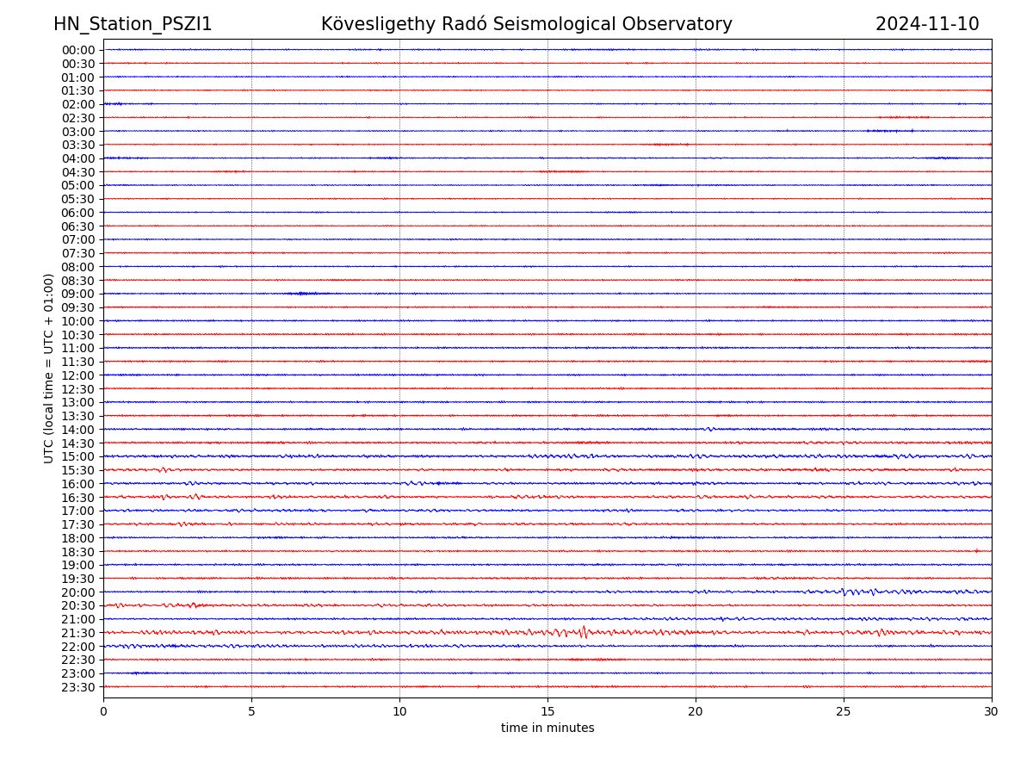Click the 20:00 row time label

78,592
